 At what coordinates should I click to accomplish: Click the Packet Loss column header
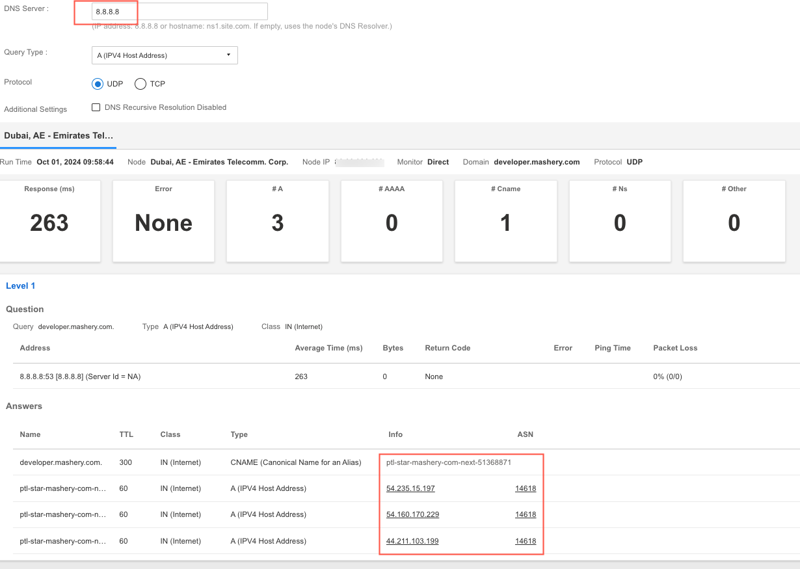tap(675, 348)
